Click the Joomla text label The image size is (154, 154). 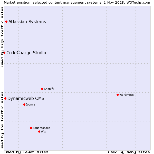pos(31,104)
